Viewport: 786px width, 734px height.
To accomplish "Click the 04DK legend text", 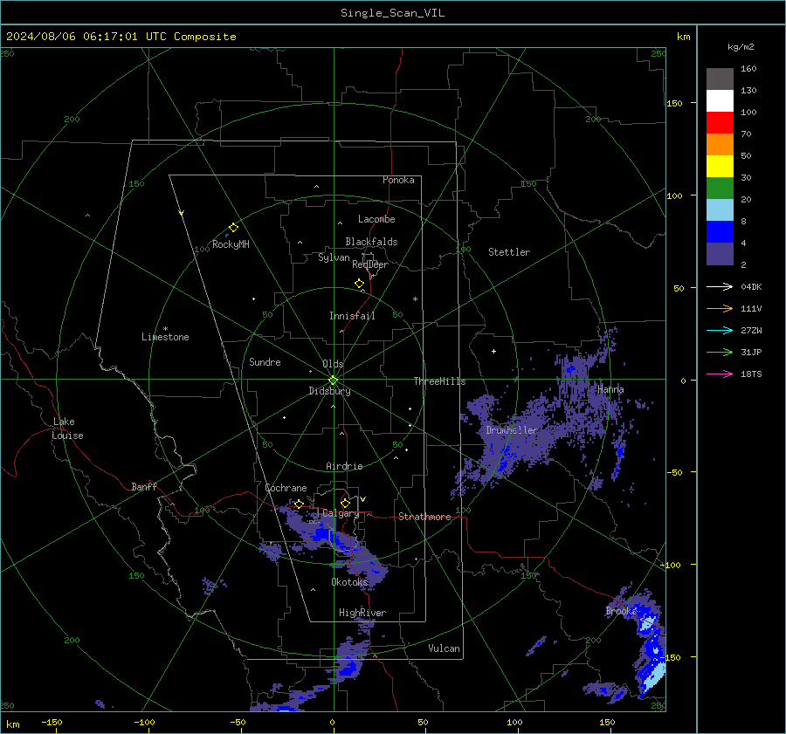I will click(x=751, y=287).
